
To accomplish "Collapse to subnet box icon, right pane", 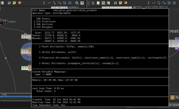I will 126,3.
